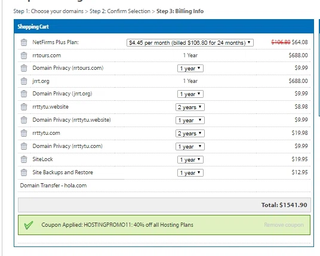Screen dimensions: 320x256
Task: Click rrttytu.website domain name
Action: 50,107
